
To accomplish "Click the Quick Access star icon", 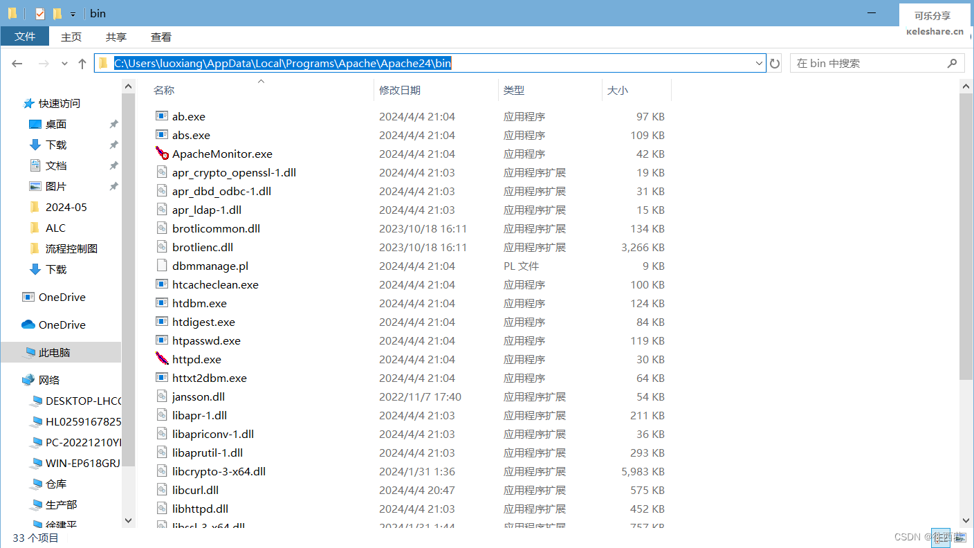I will click(x=28, y=103).
